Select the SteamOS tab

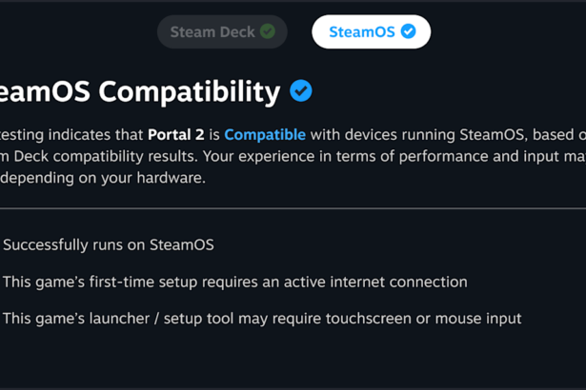point(371,31)
